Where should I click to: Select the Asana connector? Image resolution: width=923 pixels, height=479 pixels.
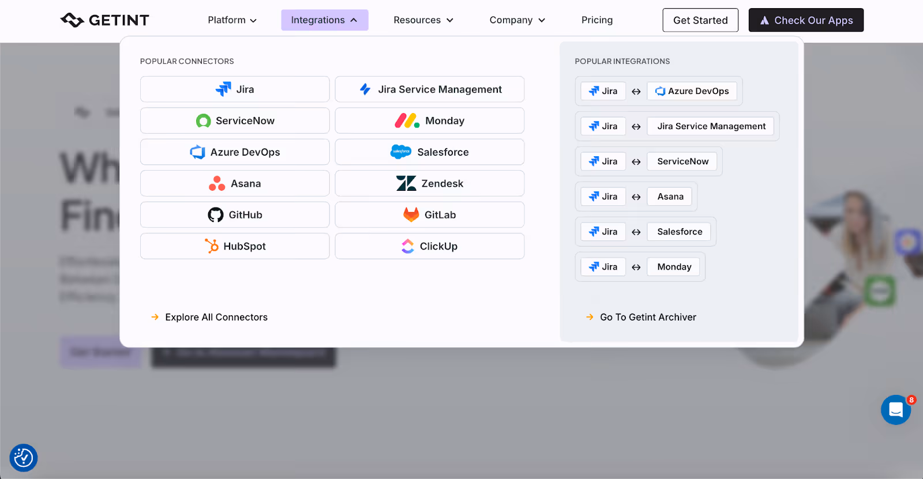(x=235, y=183)
